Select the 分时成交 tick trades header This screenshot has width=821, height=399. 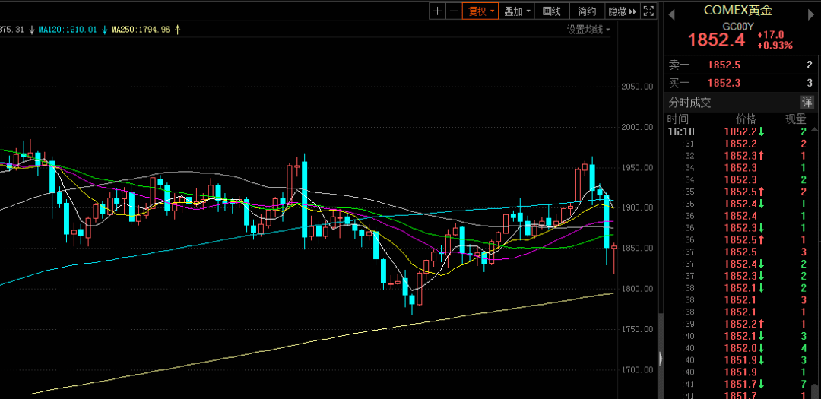(690, 103)
